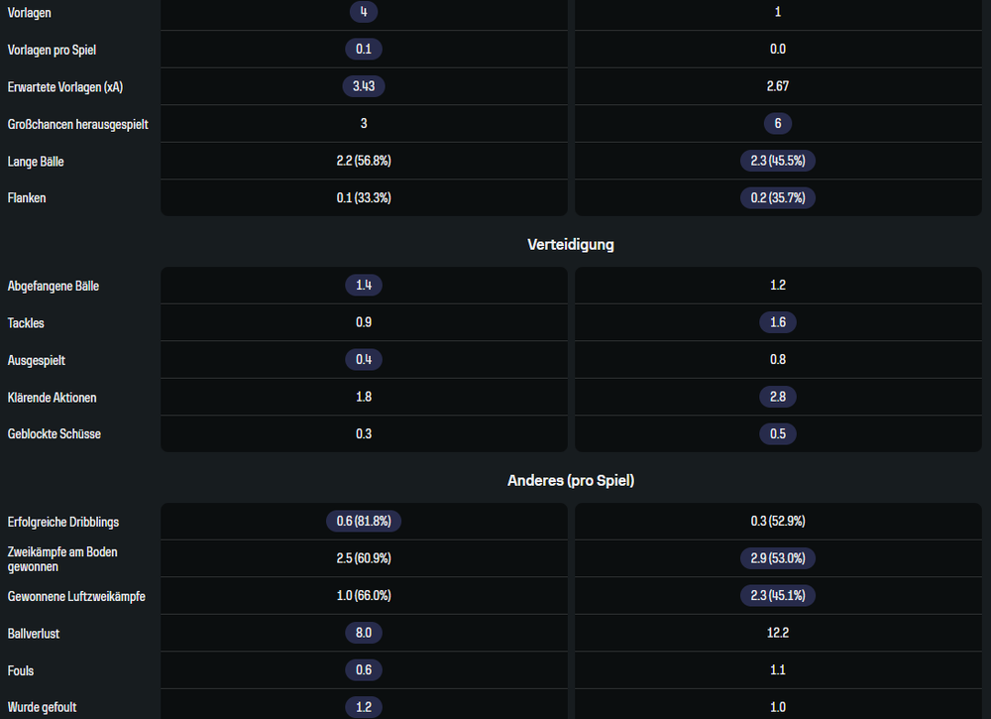Click the Verteidigung section heading
Image resolution: width=991 pixels, height=719 pixels.
tap(571, 245)
